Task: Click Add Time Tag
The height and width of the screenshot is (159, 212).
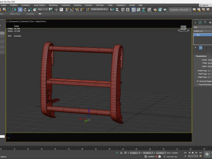Action: 172,157
